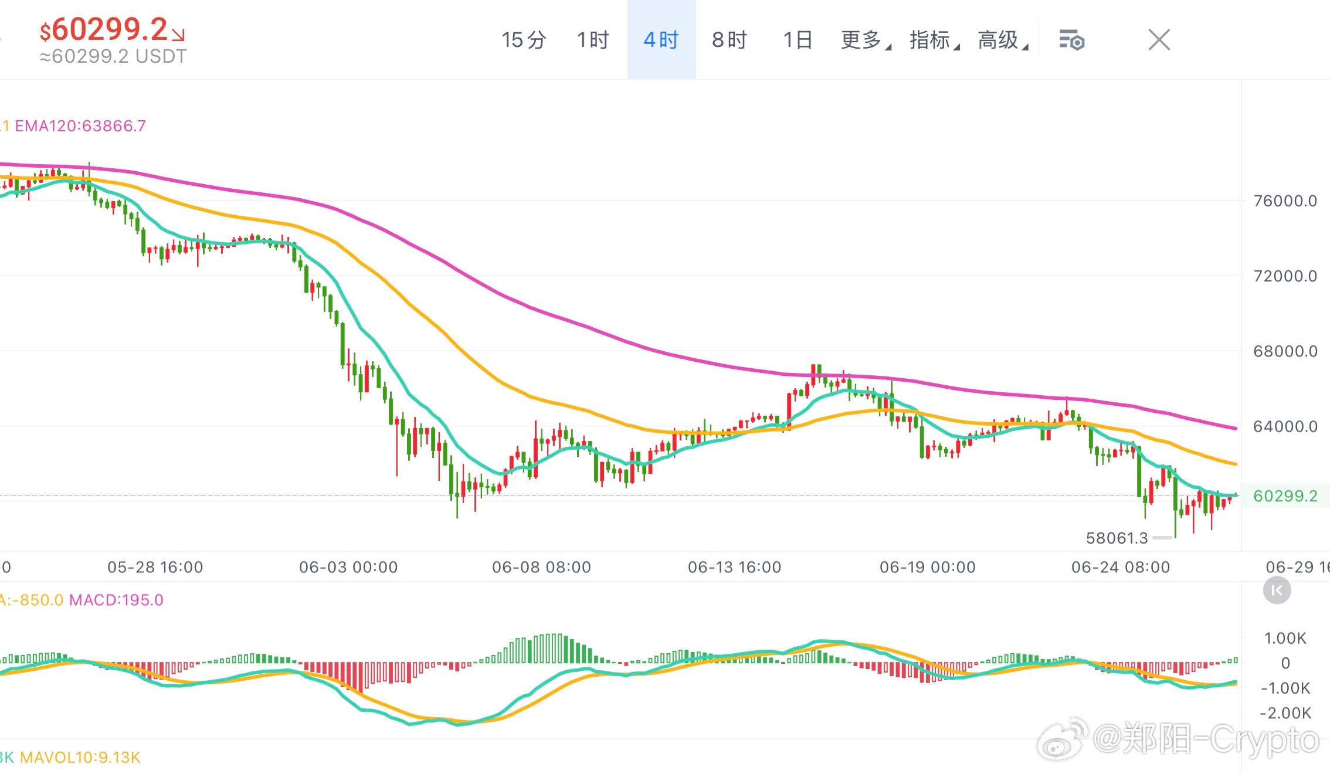
Task: Click the 76000.0 price axis label
Action: 1285,201
